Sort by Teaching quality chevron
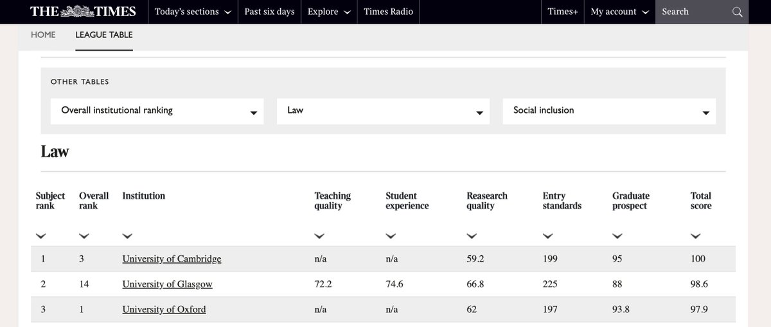771x327 pixels. pos(319,236)
